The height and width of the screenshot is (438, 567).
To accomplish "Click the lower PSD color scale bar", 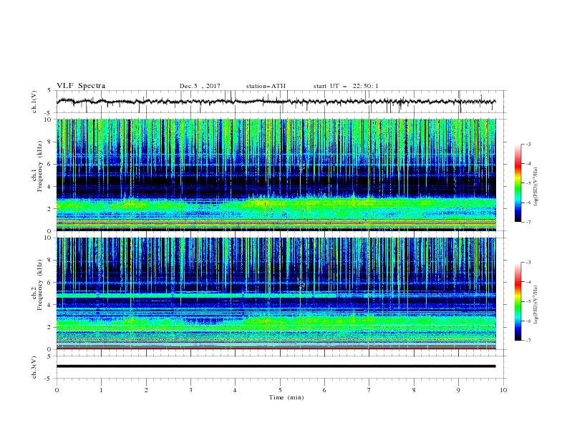I will (x=518, y=301).
